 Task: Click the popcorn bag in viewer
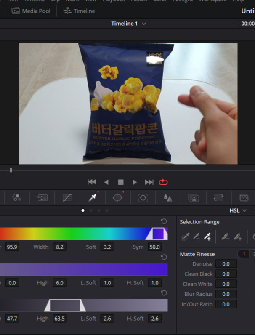tap(126, 103)
